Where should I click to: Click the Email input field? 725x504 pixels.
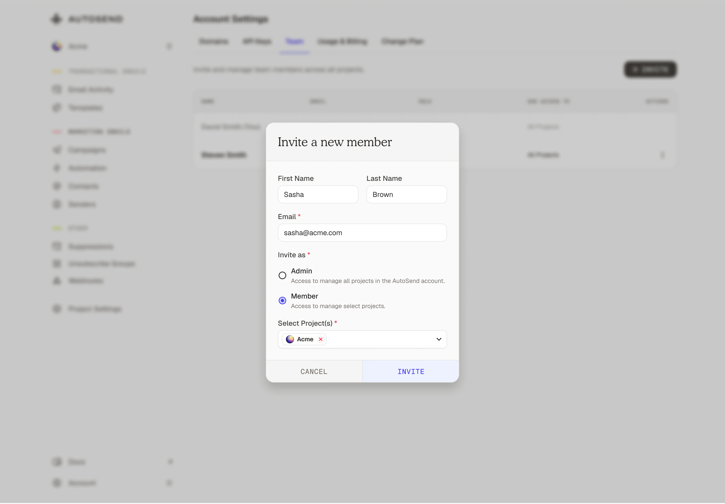coord(362,233)
